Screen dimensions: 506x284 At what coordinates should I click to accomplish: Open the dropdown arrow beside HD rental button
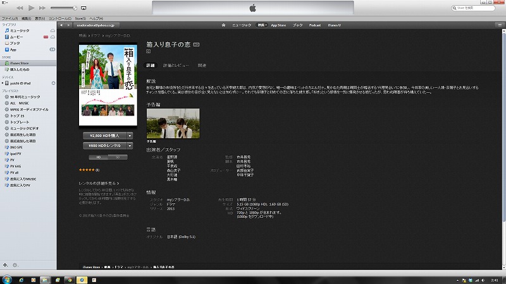point(130,146)
